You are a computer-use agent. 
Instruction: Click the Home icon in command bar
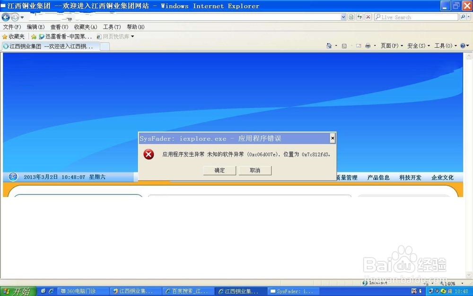(329, 46)
